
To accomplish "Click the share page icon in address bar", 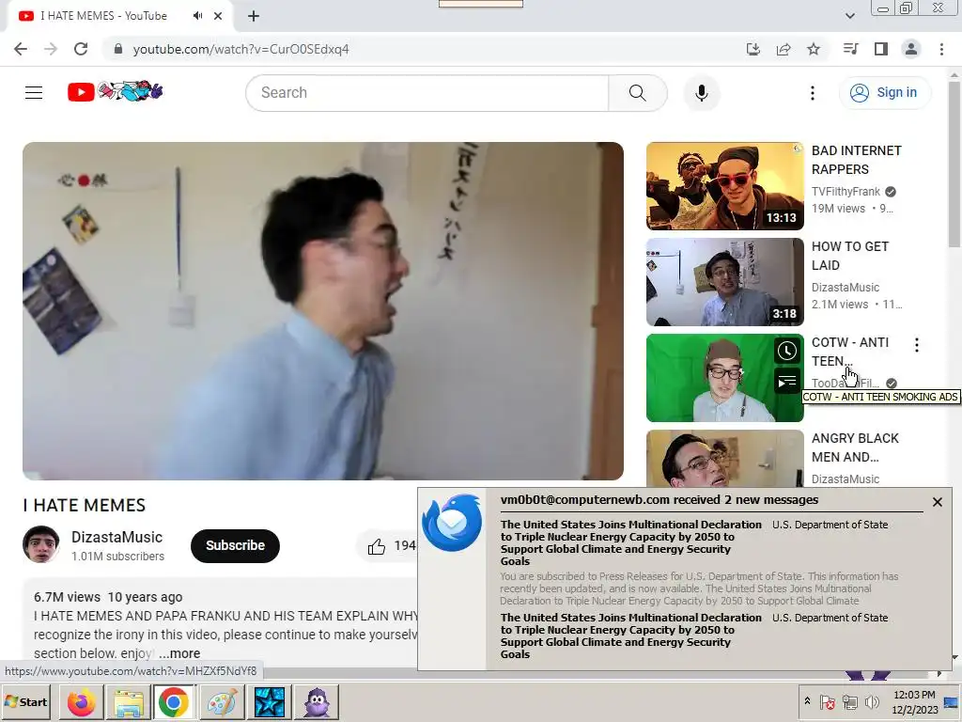I will pyautogui.click(x=784, y=49).
